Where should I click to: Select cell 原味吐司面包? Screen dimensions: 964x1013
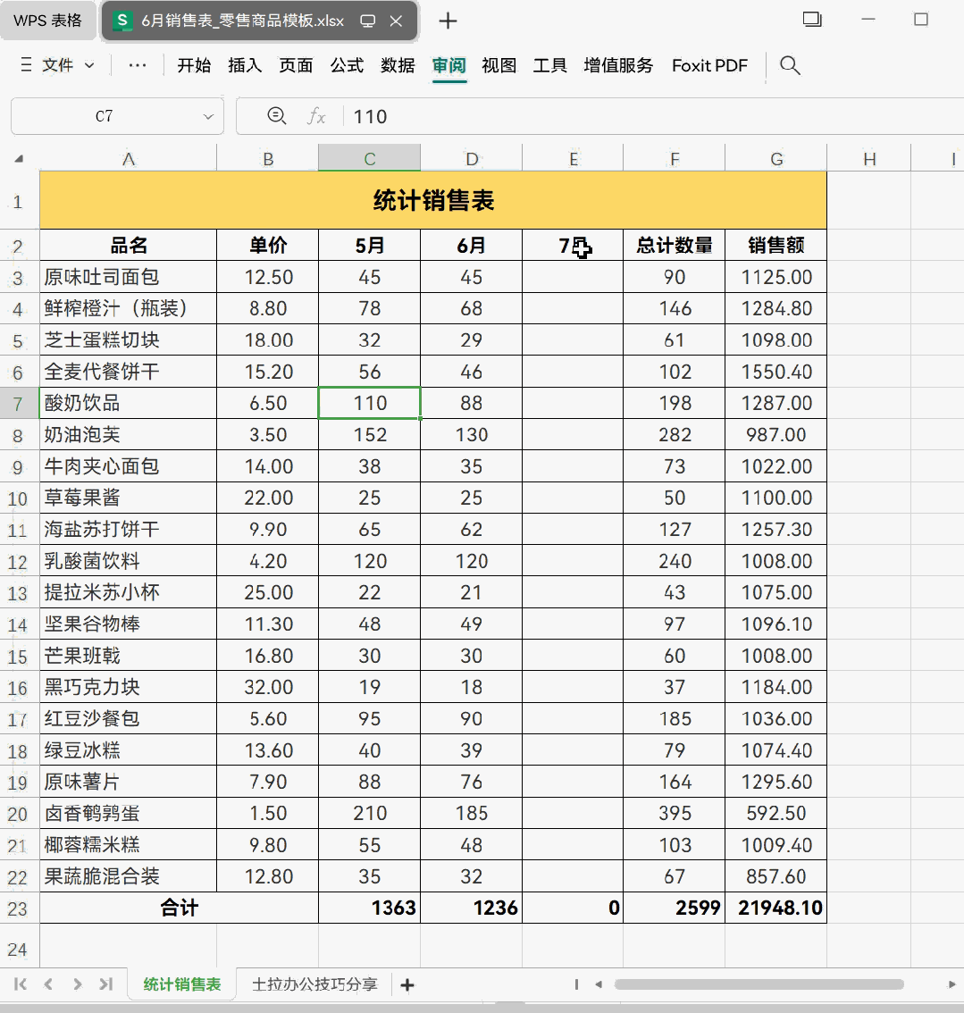[128, 277]
